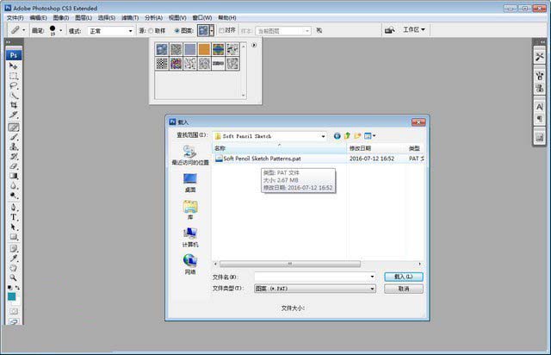Viewport: 551px width, 355px height.
Task: Swap foreground and background colors
Action: click(17, 288)
